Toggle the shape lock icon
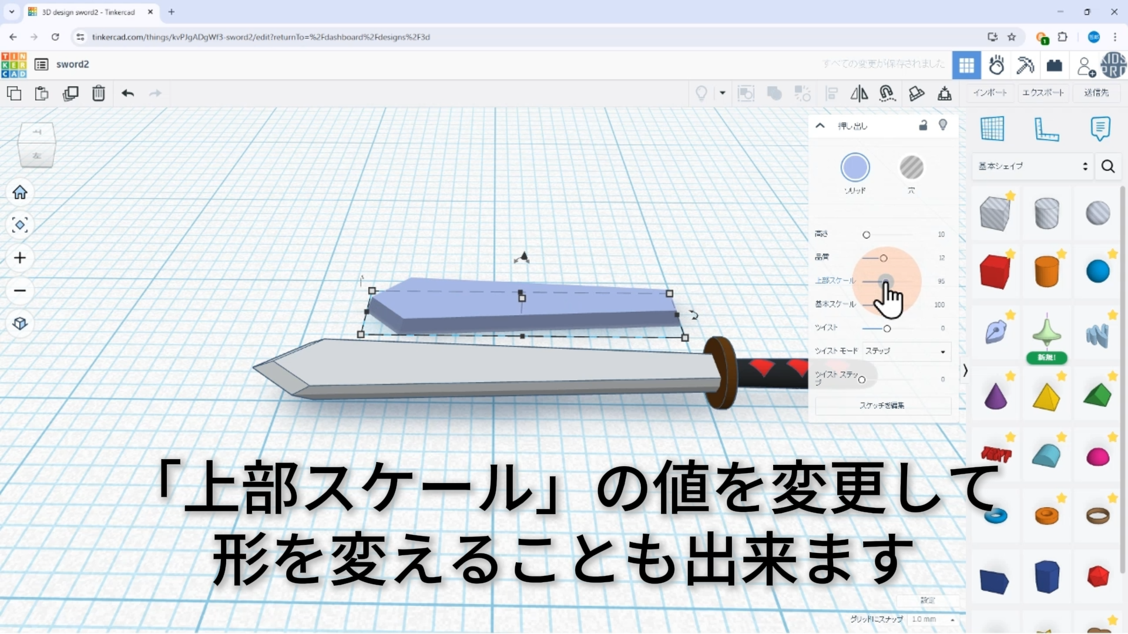Screen dimensions: 1128x634 [x=923, y=125]
